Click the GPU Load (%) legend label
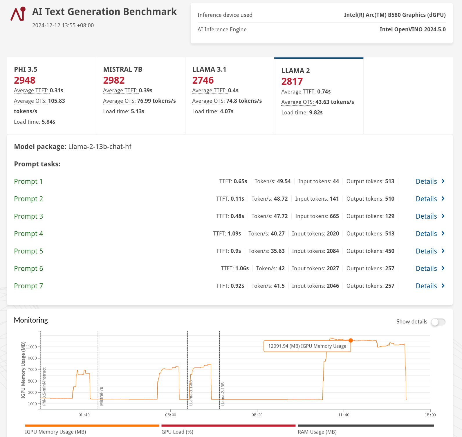This screenshot has height=437, width=462. click(177, 432)
